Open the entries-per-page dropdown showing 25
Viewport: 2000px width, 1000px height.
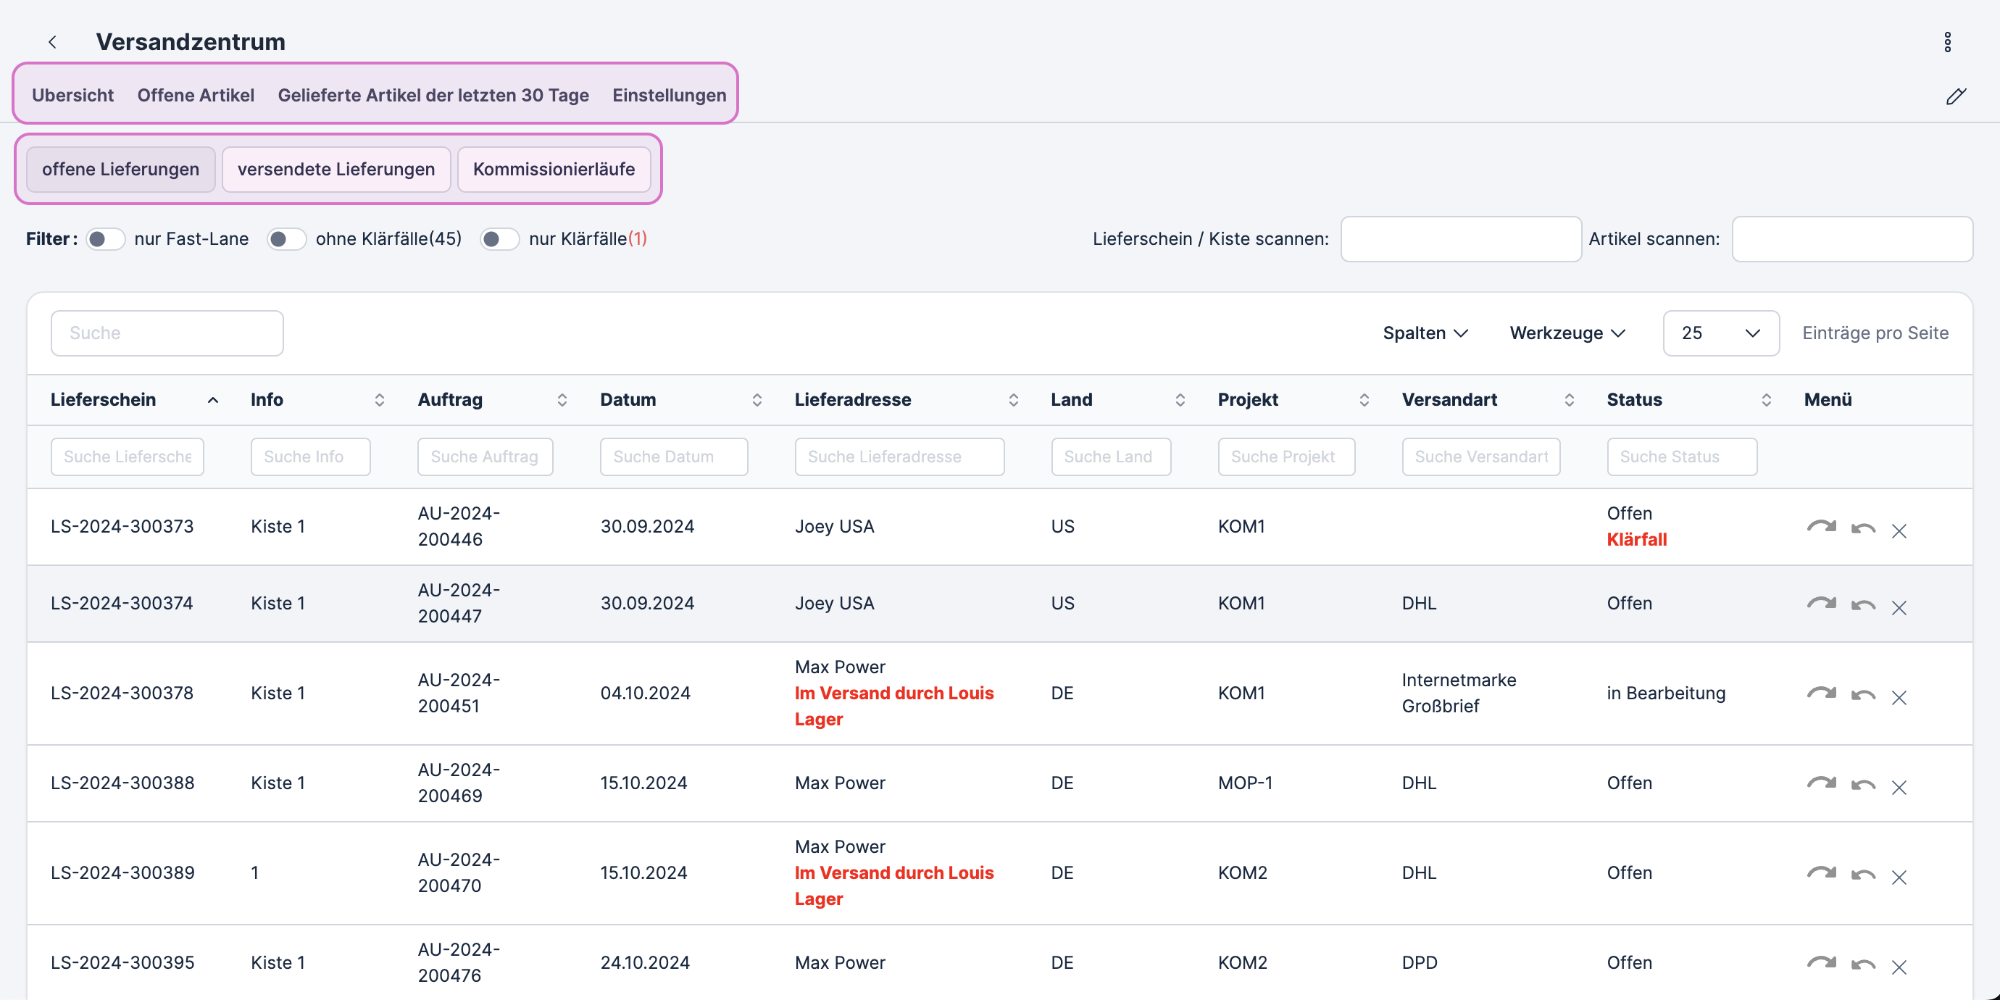1720,333
